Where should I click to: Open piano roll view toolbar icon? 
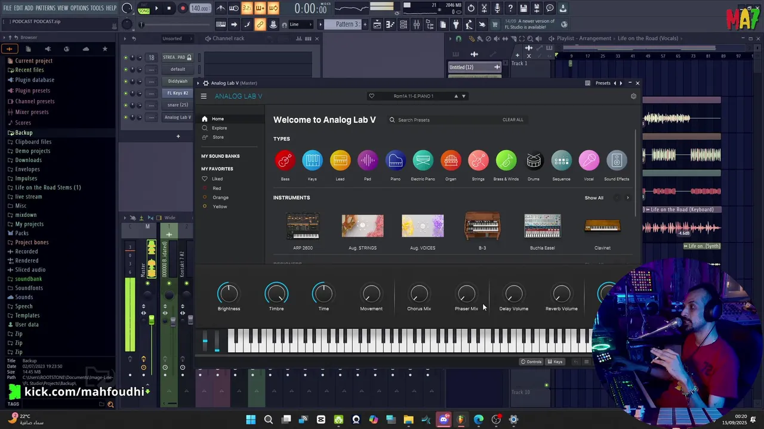(x=390, y=24)
